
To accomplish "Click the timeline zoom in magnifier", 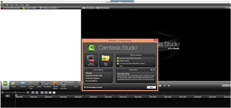I will 28,92.
